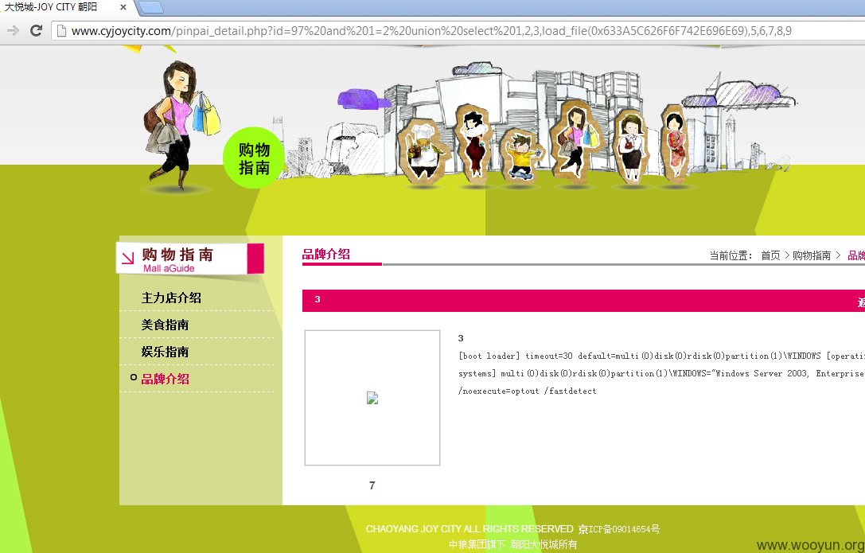865x553 pixels.
Task: Click the 京ICP备09014654号 footer link
Action: click(619, 529)
